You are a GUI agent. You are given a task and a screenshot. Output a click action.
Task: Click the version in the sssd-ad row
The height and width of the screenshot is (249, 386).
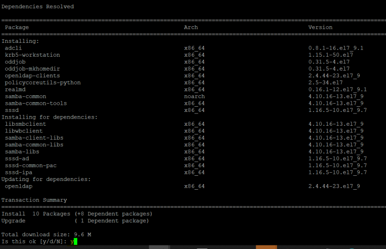(x=338, y=158)
